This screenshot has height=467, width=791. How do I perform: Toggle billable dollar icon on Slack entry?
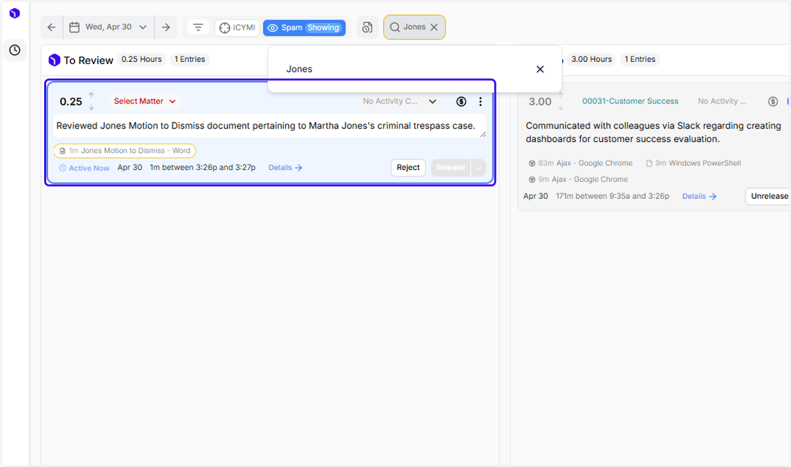[773, 101]
